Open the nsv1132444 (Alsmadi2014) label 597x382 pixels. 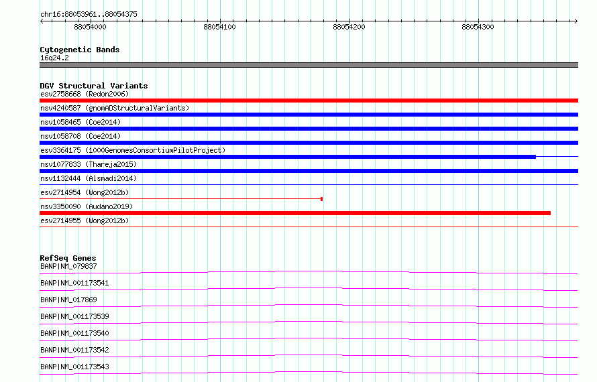click(89, 178)
